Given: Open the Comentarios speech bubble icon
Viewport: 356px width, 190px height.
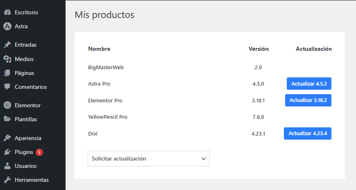Looking at the screenshot, I should pos(7,87).
